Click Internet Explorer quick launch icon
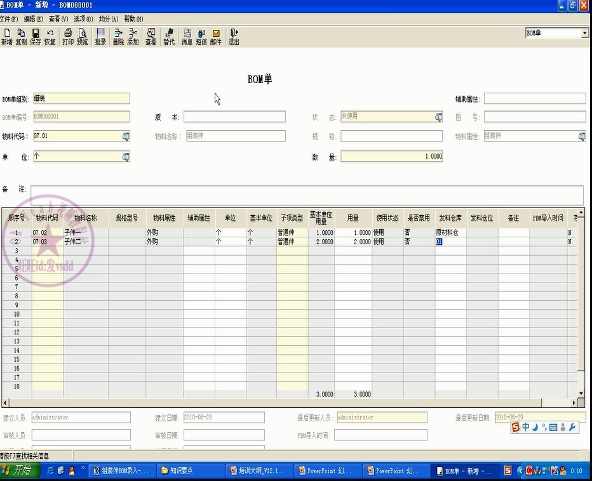This screenshot has width=592, height=481. [50, 470]
